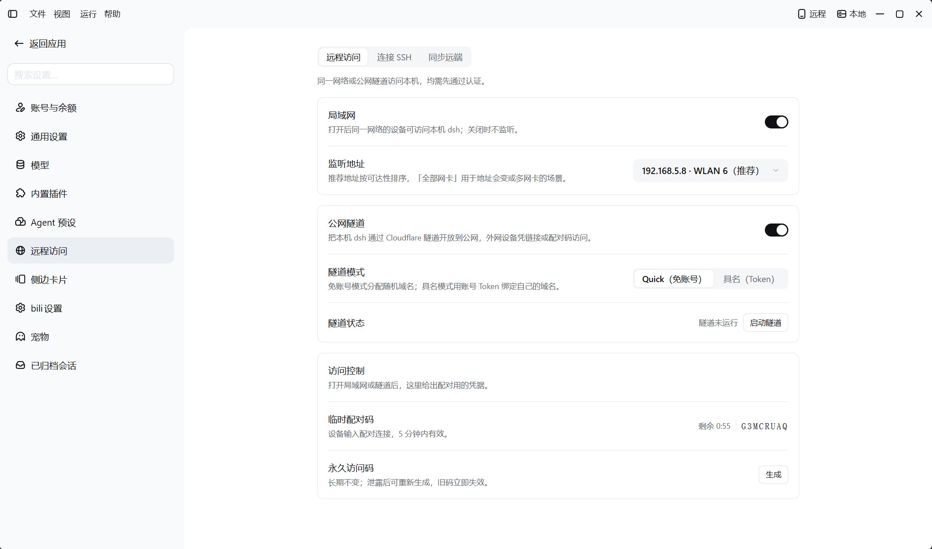Switch to the 远程访问 tab
932x549 pixels.
tap(343, 57)
